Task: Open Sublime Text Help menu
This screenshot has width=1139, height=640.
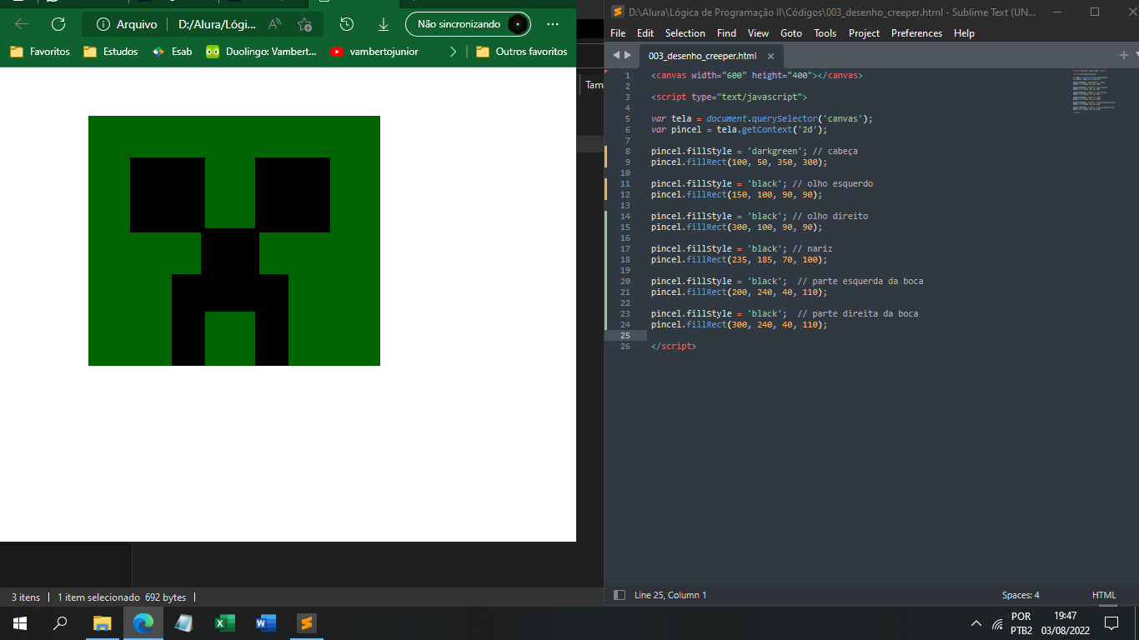Action: click(x=965, y=33)
